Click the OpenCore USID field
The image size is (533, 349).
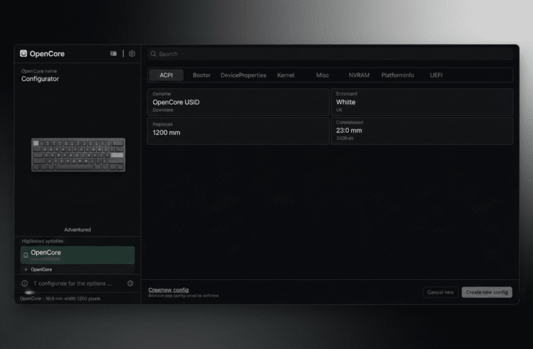pyautogui.click(x=238, y=102)
